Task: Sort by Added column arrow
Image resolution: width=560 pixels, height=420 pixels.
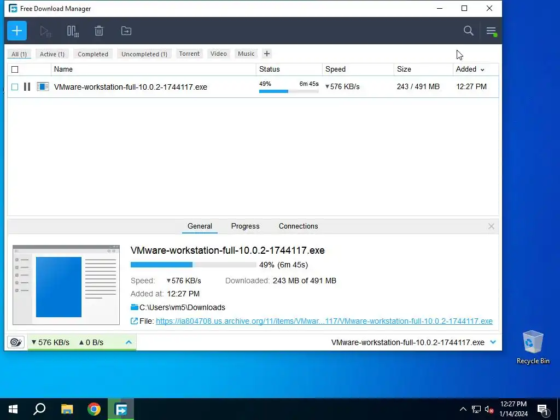Action: 482,69
